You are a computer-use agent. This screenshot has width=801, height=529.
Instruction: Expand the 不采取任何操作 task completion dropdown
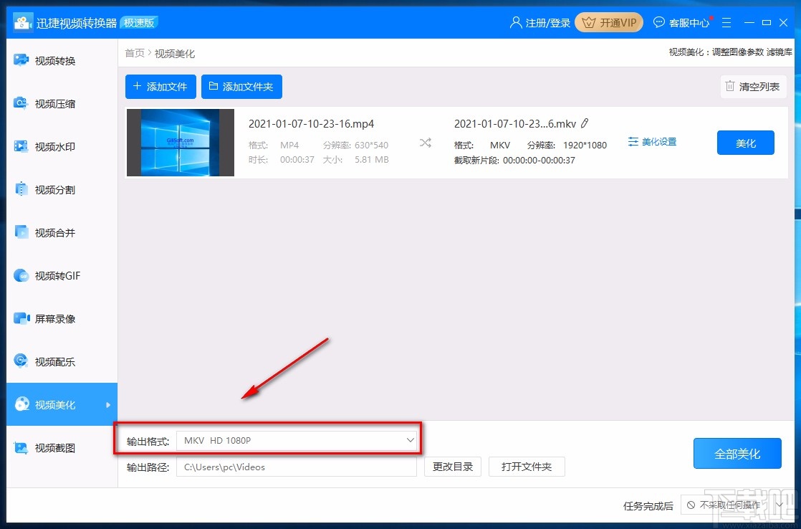pos(732,505)
